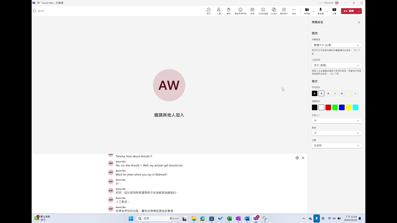Screen dimensions: 397x223
Task: Choose black caption background color
Action: [x=314, y=107]
